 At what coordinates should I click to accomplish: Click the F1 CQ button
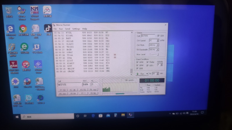[x=63, y=90]
